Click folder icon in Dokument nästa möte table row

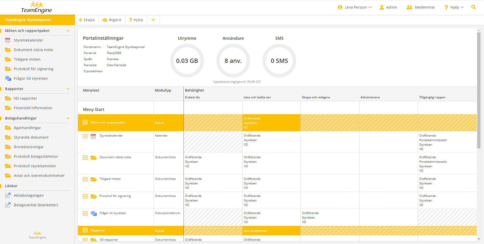coord(94,158)
